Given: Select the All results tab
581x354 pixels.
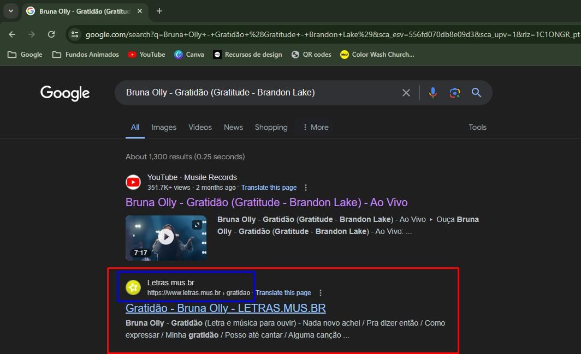Looking at the screenshot, I should pyautogui.click(x=135, y=128).
